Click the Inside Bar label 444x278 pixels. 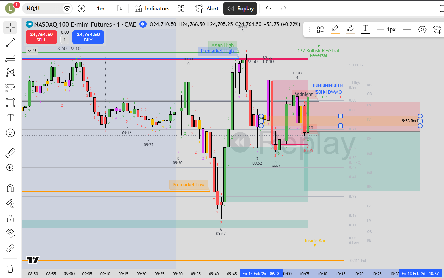(315, 241)
